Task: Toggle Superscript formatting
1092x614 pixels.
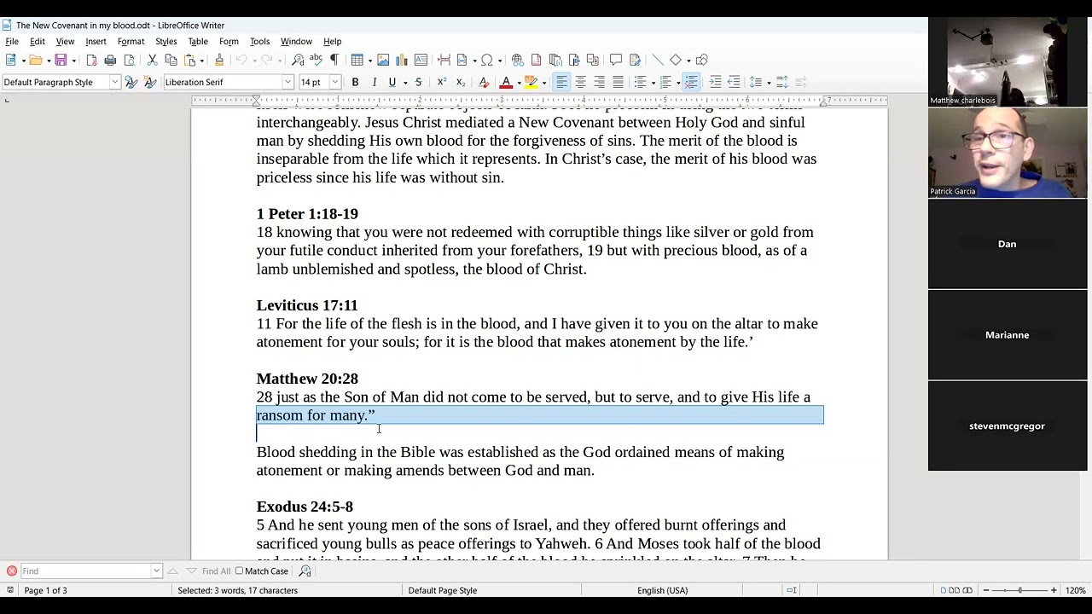Action: point(441,82)
